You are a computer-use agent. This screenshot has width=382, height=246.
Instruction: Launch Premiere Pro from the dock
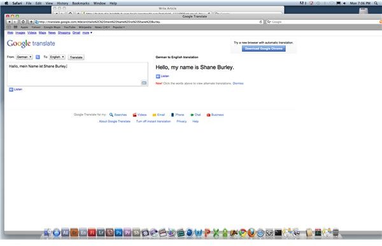[127, 233]
